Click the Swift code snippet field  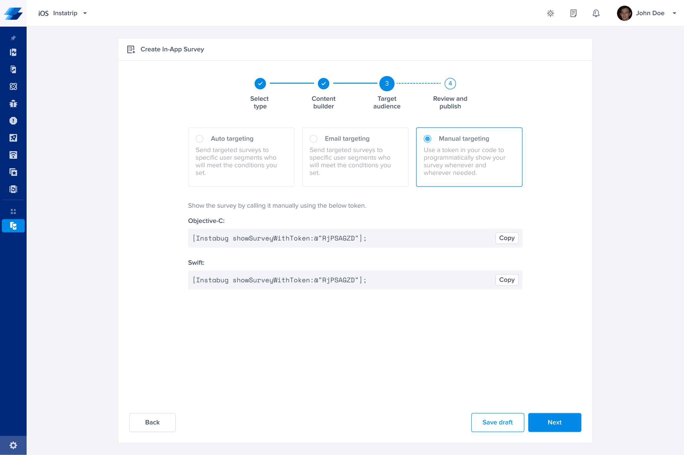coord(339,280)
